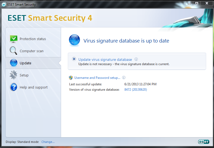The height and width of the screenshot is (148, 214).
Task: Open Username and Password setup
Action: pyautogui.click(x=97, y=78)
